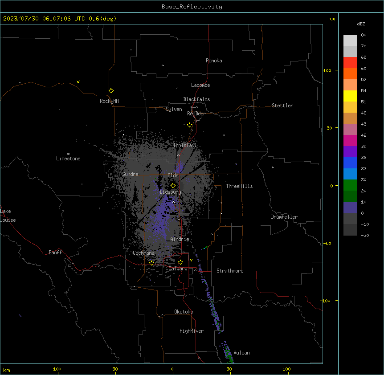Click the Calgary city label
The width and height of the screenshot is (384, 375).
click(x=178, y=269)
